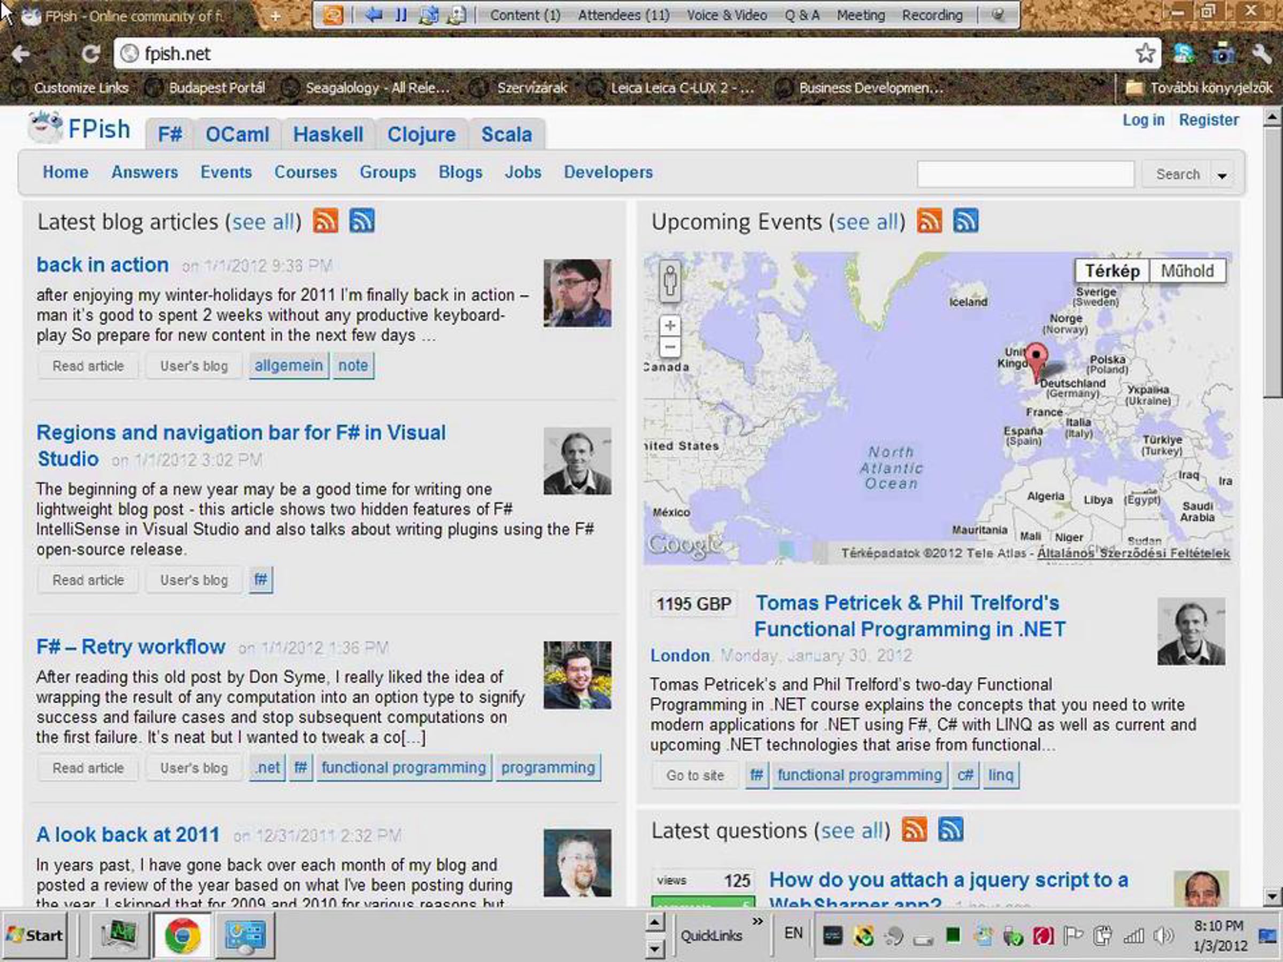Open 'Regions and navigation bar for F#' article title
Image resolution: width=1283 pixels, height=962 pixels.
[x=241, y=445]
